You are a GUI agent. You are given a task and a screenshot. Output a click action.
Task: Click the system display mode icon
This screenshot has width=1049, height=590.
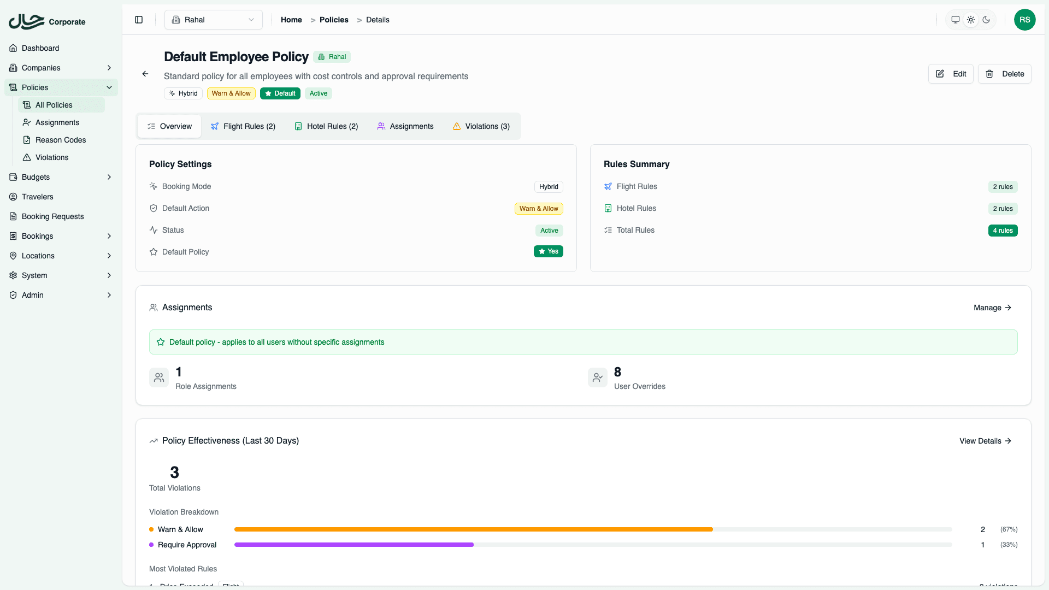tap(955, 20)
